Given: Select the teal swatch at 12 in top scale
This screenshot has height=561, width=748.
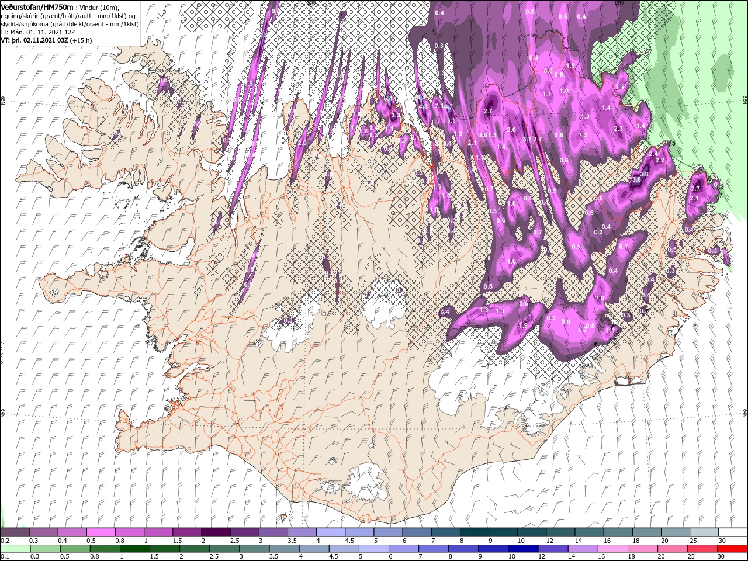Looking at the screenshot, I should (x=561, y=532).
